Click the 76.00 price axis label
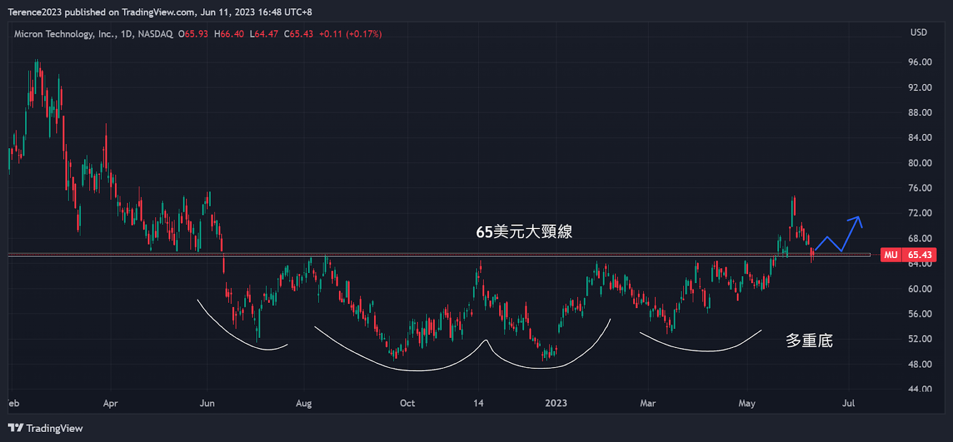This screenshot has width=953, height=442. [x=920, y=188]
